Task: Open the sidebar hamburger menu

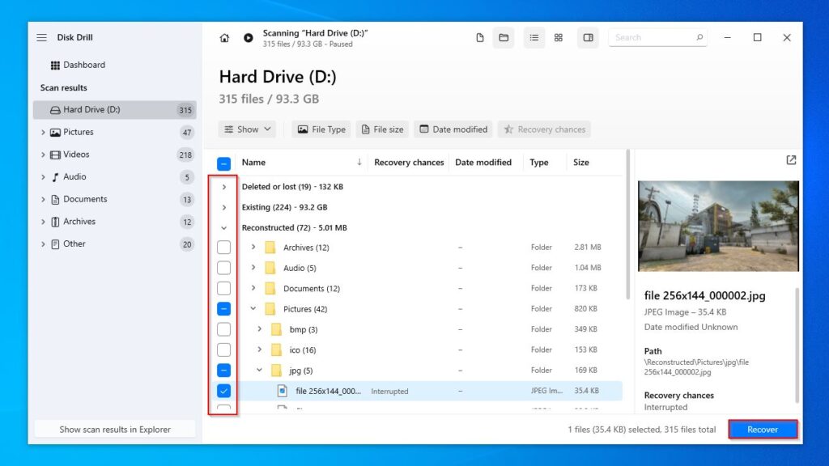Action: click(x=42, y=36)
